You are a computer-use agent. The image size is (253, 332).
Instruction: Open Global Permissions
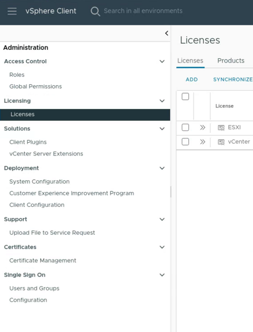tap(35, 86)
